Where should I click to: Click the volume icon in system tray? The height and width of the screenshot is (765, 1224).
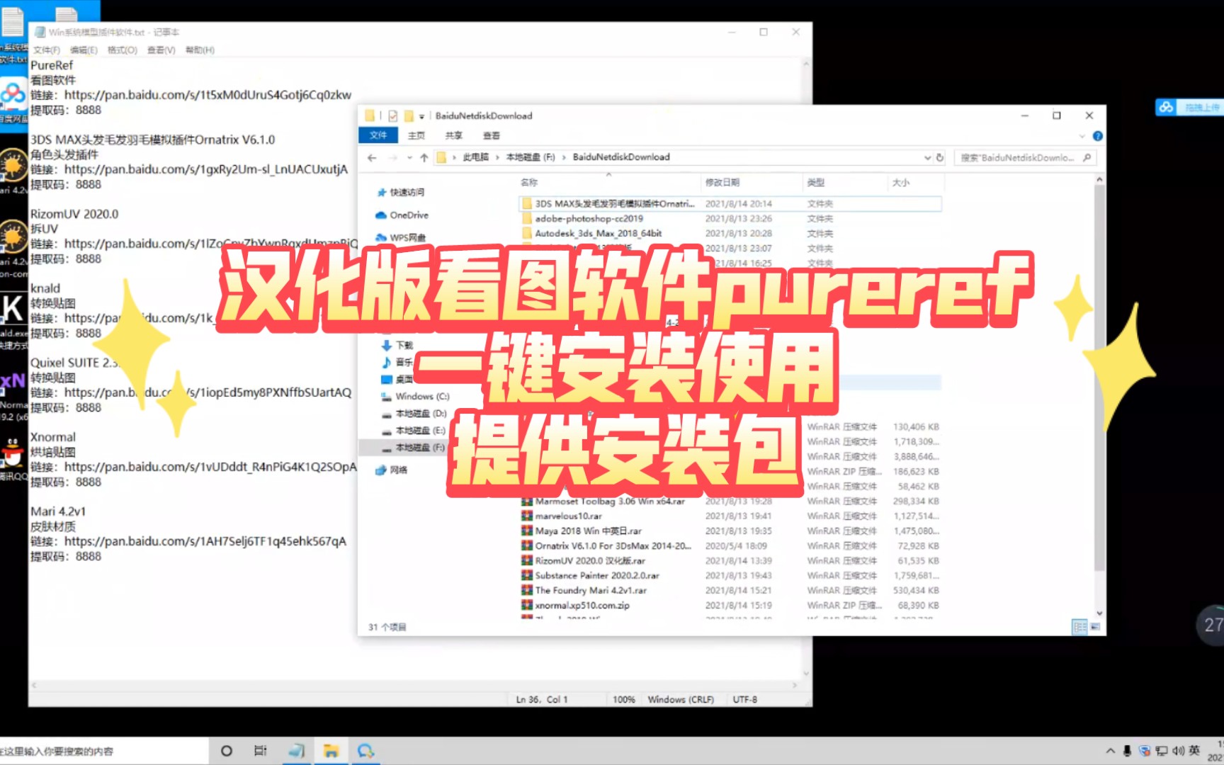click(1178, 751)
